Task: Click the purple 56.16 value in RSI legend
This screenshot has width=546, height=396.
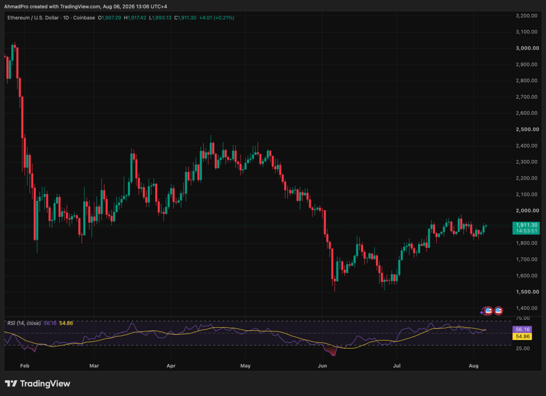Action: [x=50, y=324]
